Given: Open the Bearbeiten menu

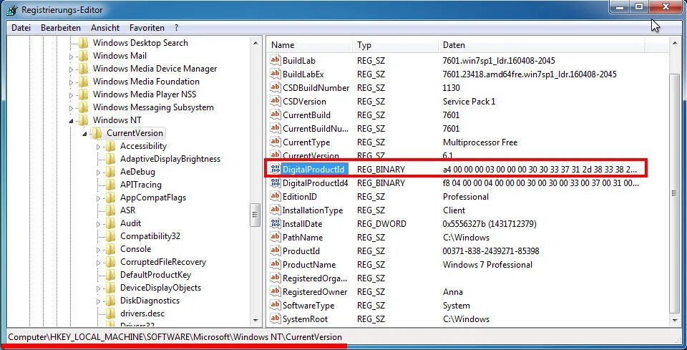Looking at the screenshot, I should click(x=61, y=28).
